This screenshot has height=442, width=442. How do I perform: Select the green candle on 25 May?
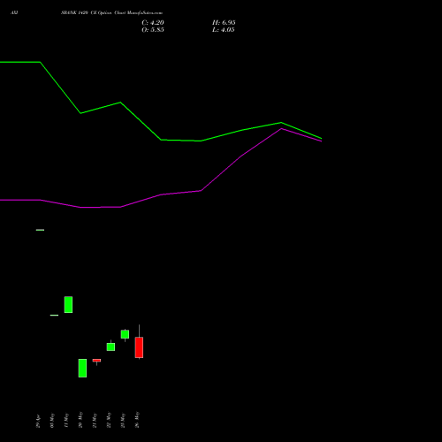(125, 334)
